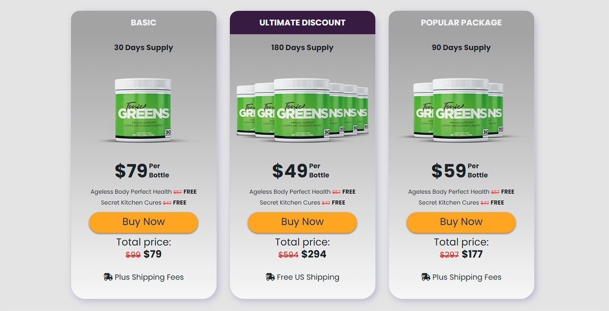Click the 180 Days Supply label
This screenshot has height=311, width=609.
(302, 48)
